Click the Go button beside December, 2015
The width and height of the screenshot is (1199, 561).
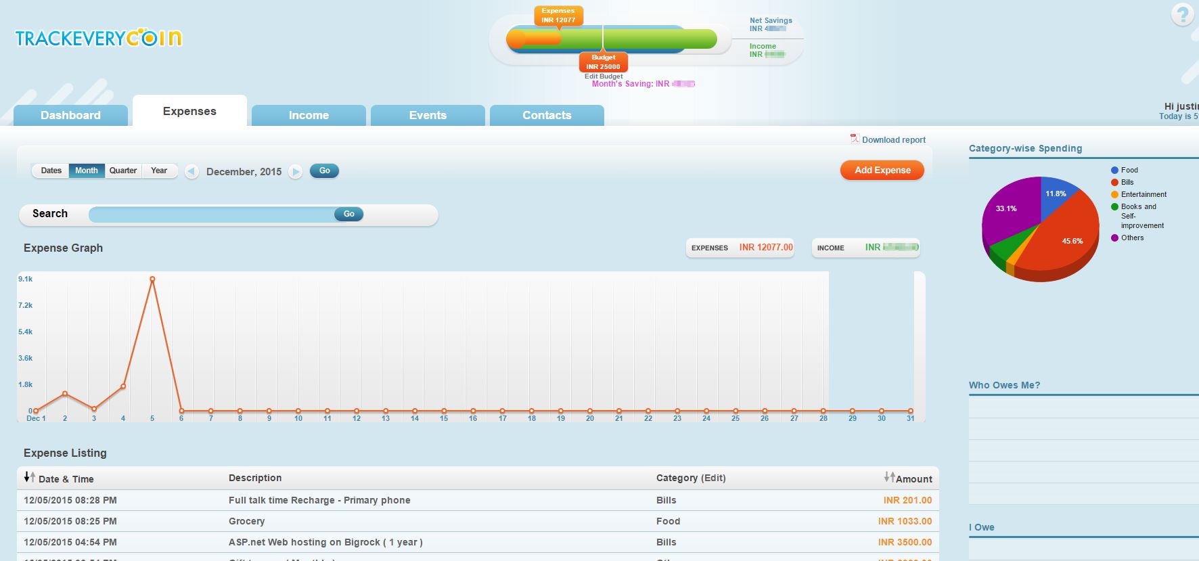324,171
